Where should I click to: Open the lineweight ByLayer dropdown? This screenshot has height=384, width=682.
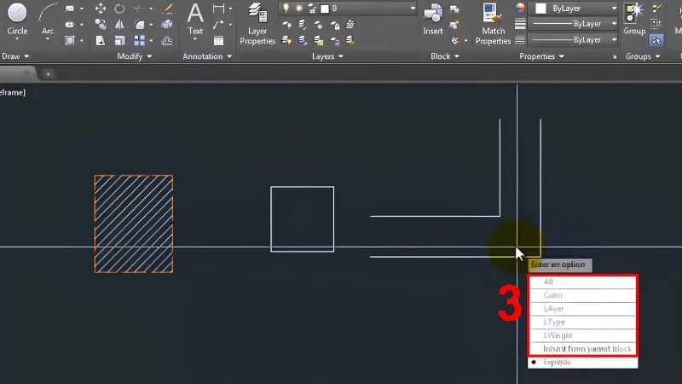[x=614, y=24]
